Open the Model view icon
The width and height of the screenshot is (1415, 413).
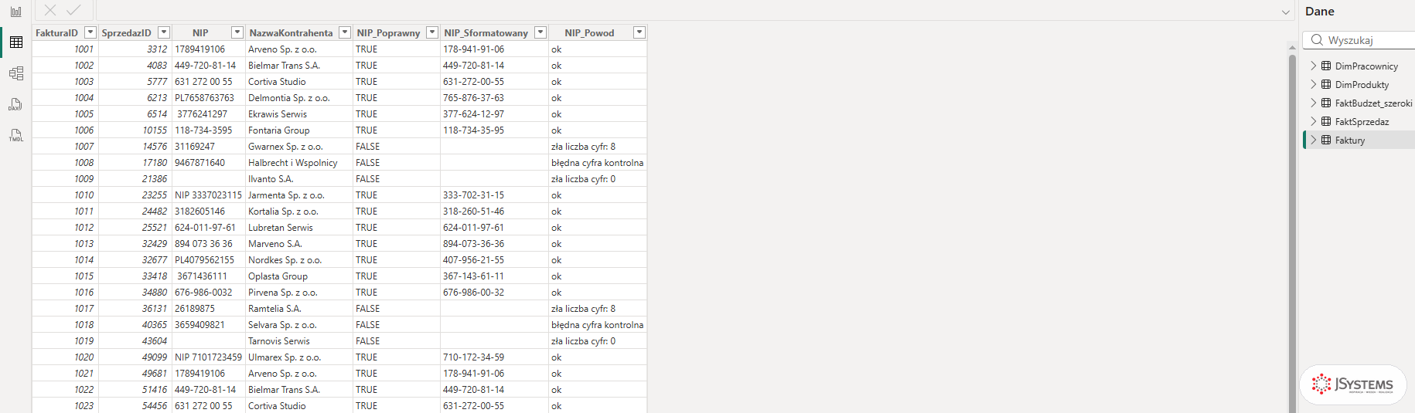tap(15, 73)
